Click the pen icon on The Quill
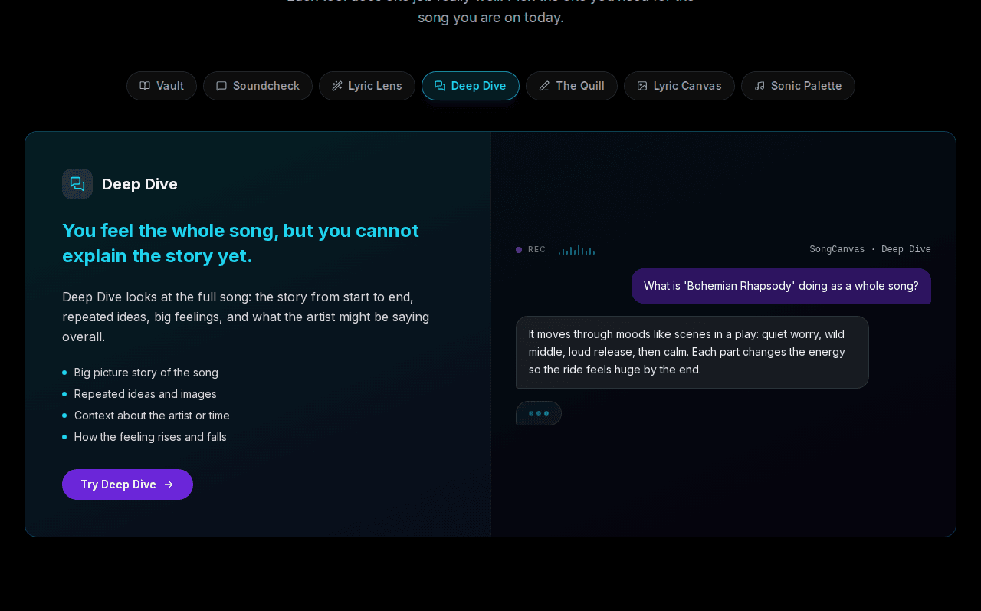The height and width of the screenshot is (611, 981). point(544,86)
